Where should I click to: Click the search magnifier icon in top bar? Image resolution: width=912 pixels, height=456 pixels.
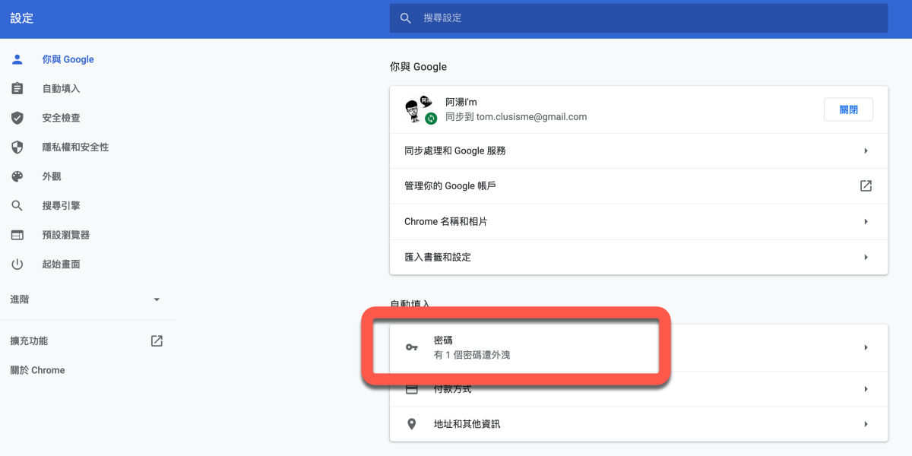pyautogui.click(x=406, y=17)
